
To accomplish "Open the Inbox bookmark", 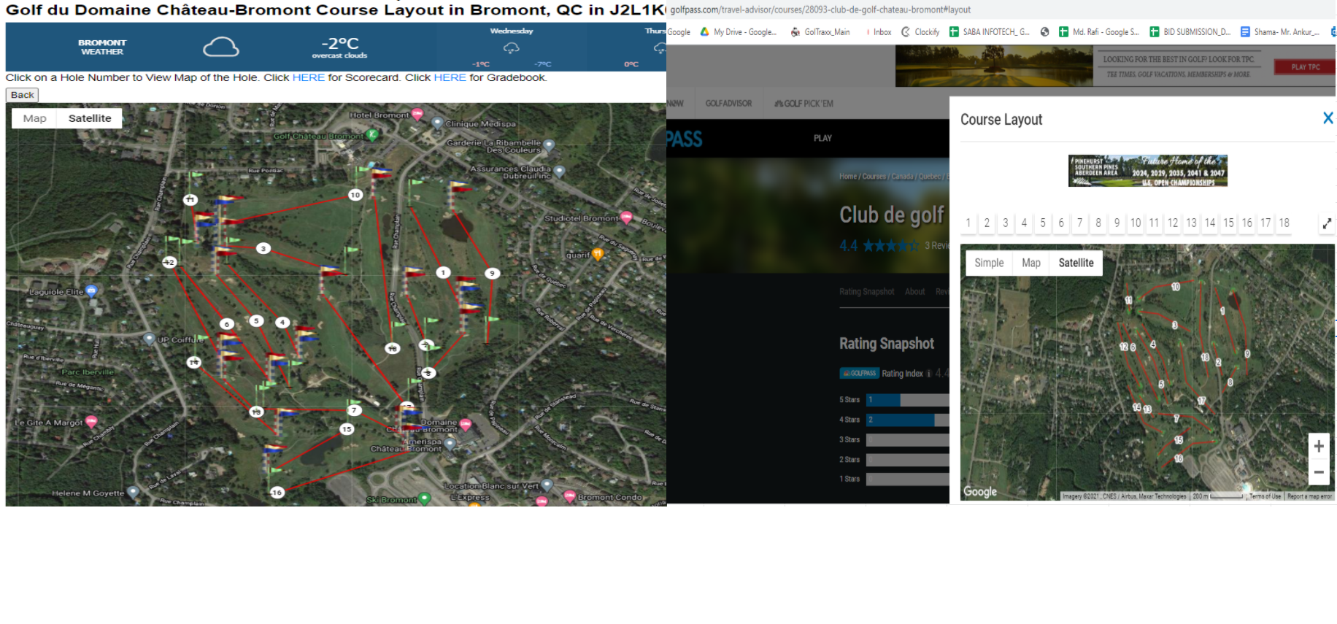I will [878, 32].
